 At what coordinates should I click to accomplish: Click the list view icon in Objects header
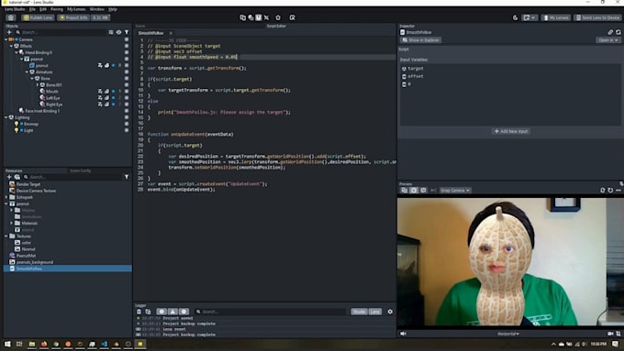(111, 32)
